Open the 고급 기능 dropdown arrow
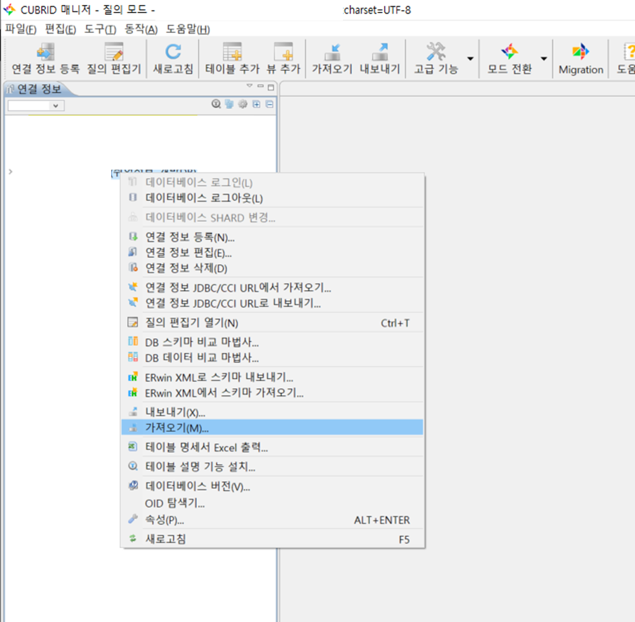Image resolution: width=635 pixels, height=622 pixels. [470, 58]
